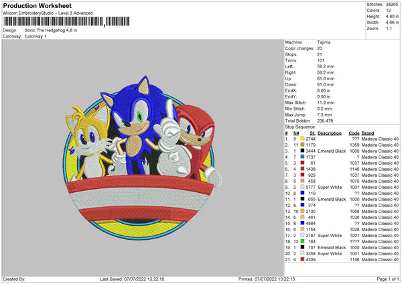Screen dimensions: 402x284
Task: Click the 'Last Saved: 07/07/2022 13:22:10' footer
Action: pos(132,279)
